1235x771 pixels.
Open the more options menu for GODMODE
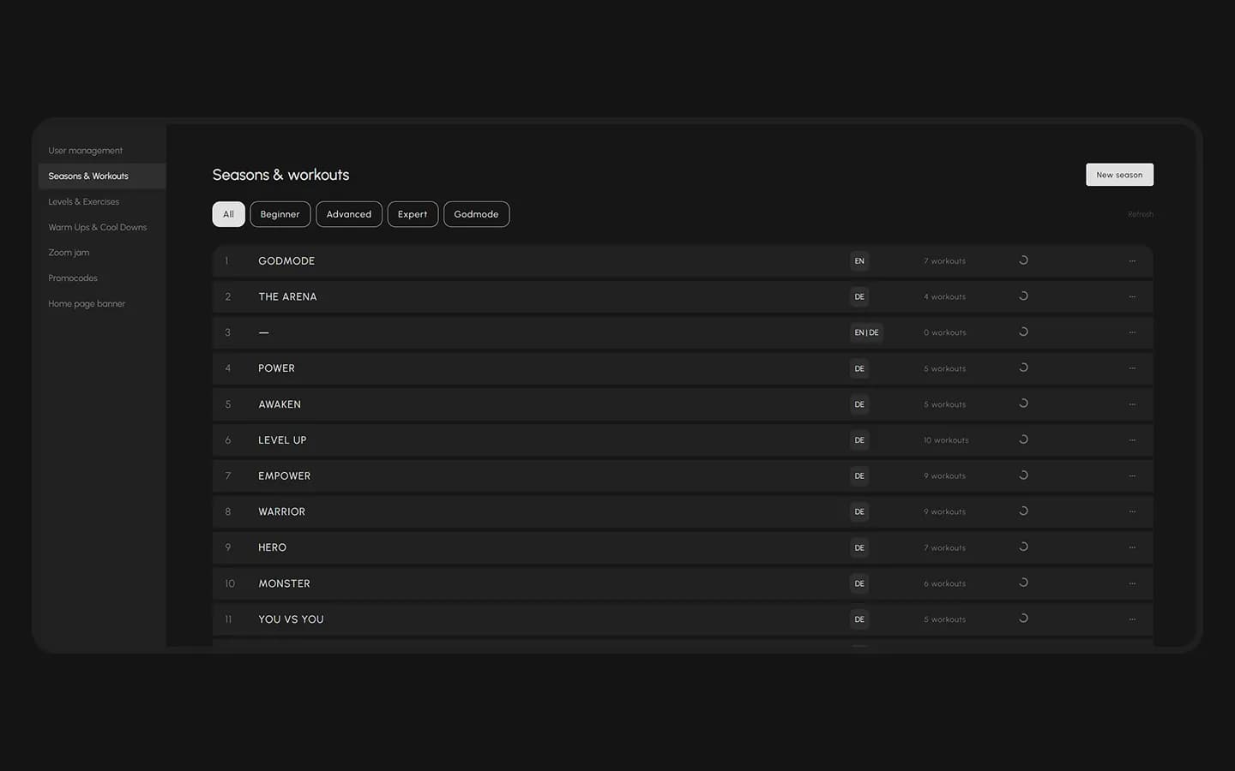tap(1132, 261)
